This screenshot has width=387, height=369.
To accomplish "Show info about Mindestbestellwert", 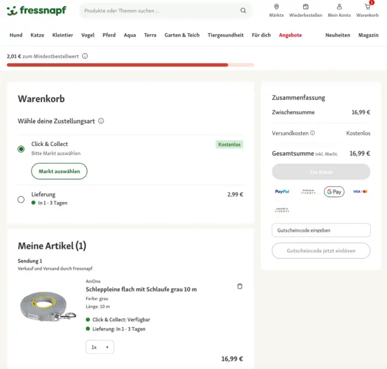I will point(85,56).
